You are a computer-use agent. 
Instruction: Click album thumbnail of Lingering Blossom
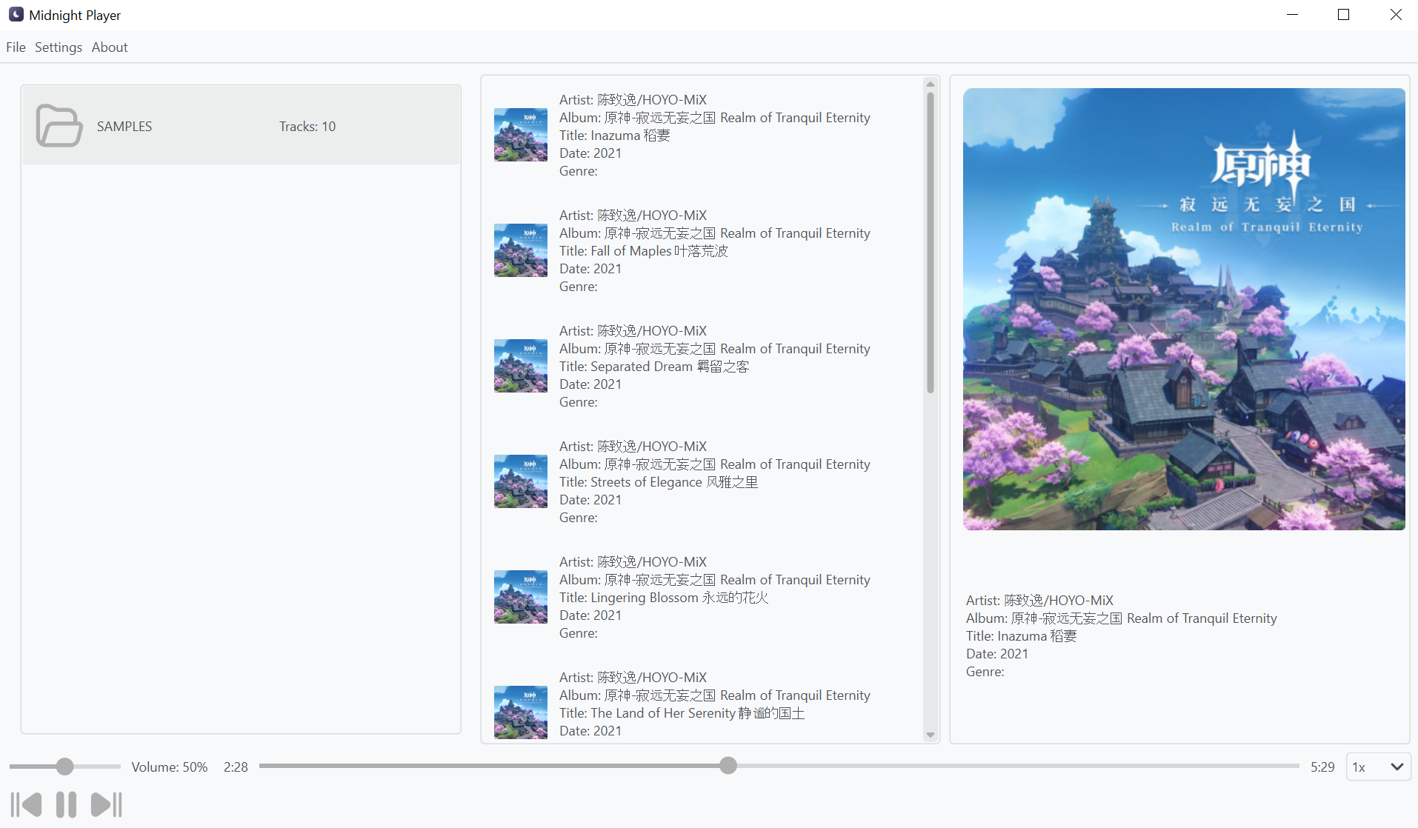click(521, 597)
